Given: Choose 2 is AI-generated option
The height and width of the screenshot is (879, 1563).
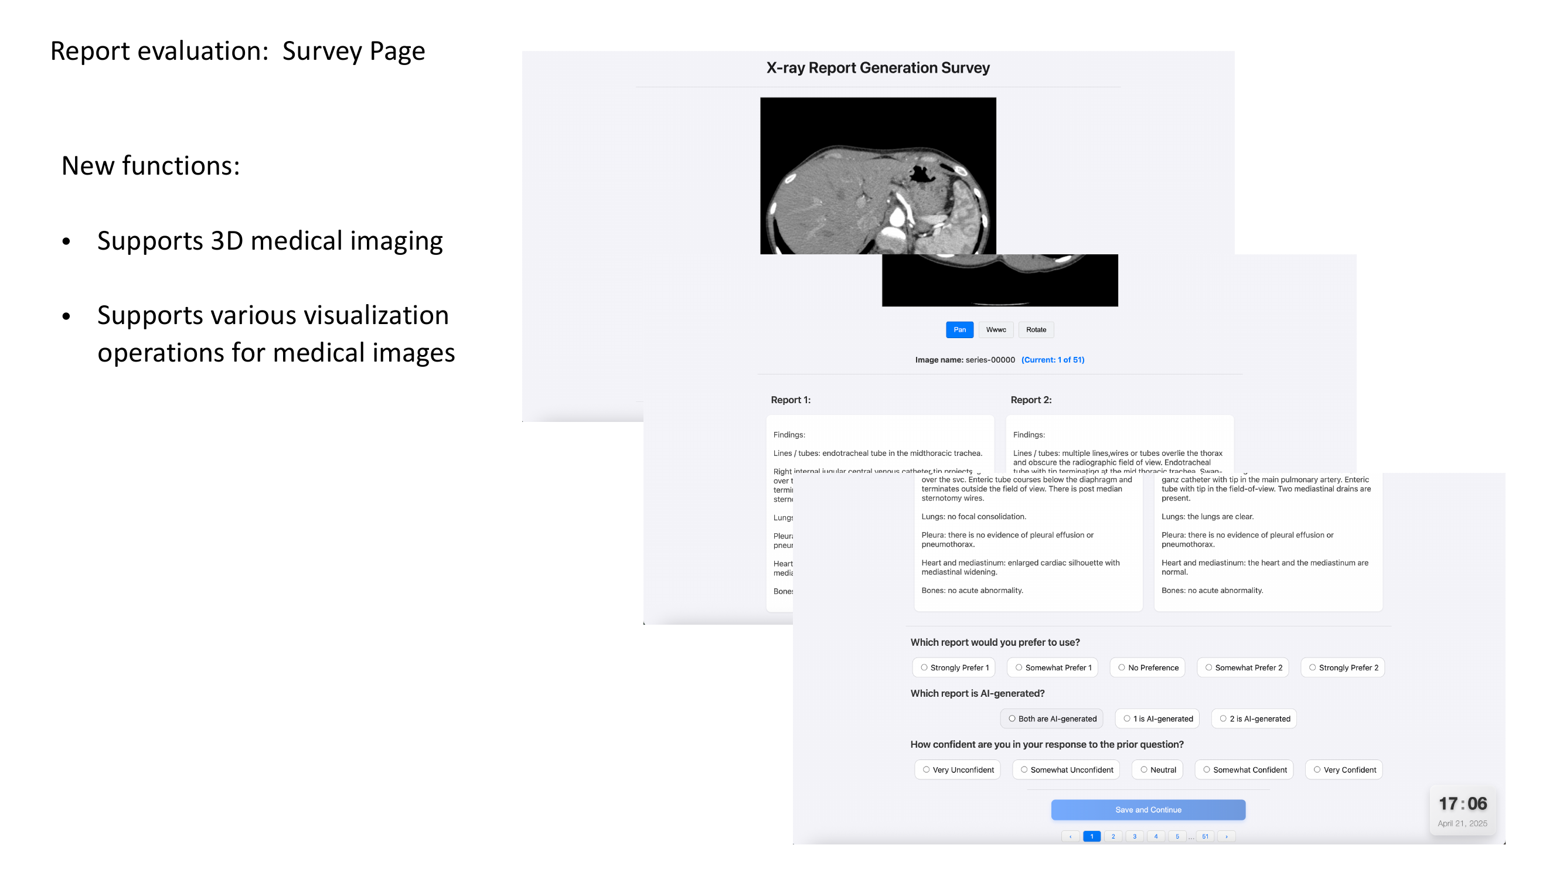Looking at the screenshot, I should pyautogui.click(x=1254, y=718).
